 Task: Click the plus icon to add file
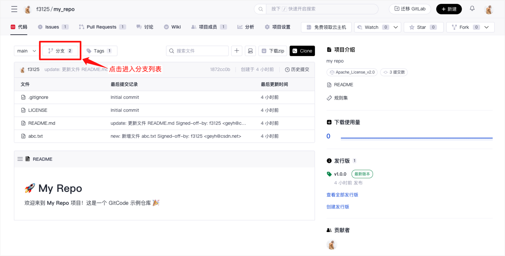pos(237,51)
